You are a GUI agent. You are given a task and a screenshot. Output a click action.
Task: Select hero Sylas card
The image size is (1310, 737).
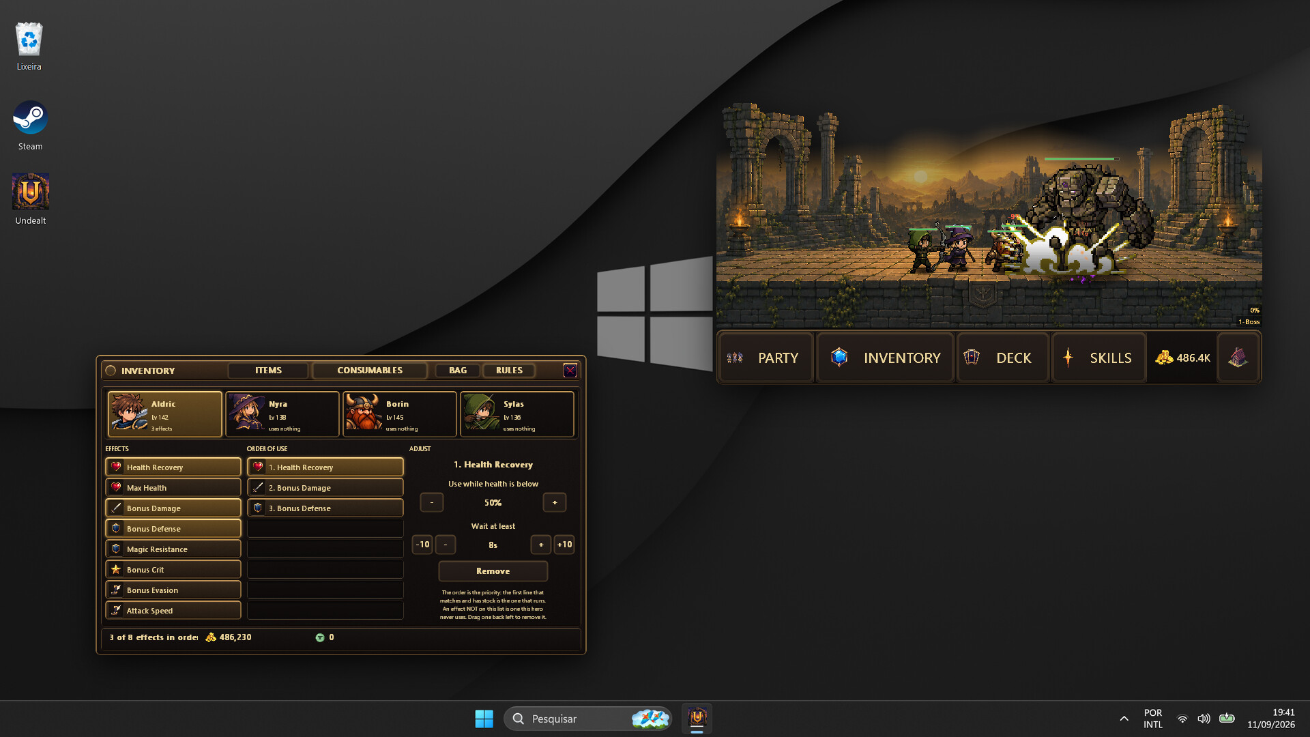click(517, 414)
